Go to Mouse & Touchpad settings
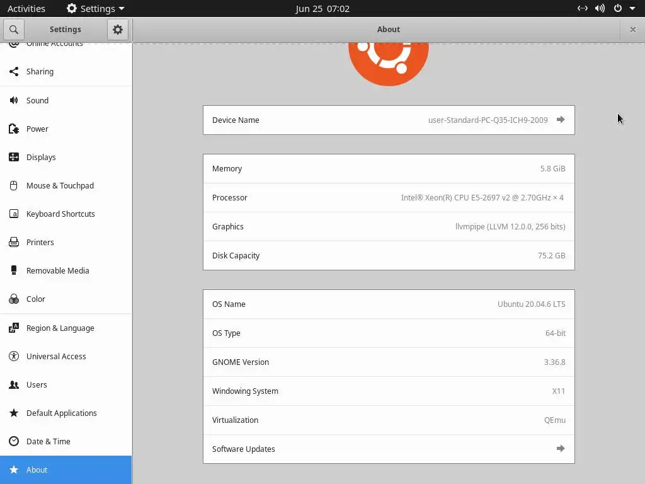The width and height of the screenshot is (645, 484). [60, 186]
